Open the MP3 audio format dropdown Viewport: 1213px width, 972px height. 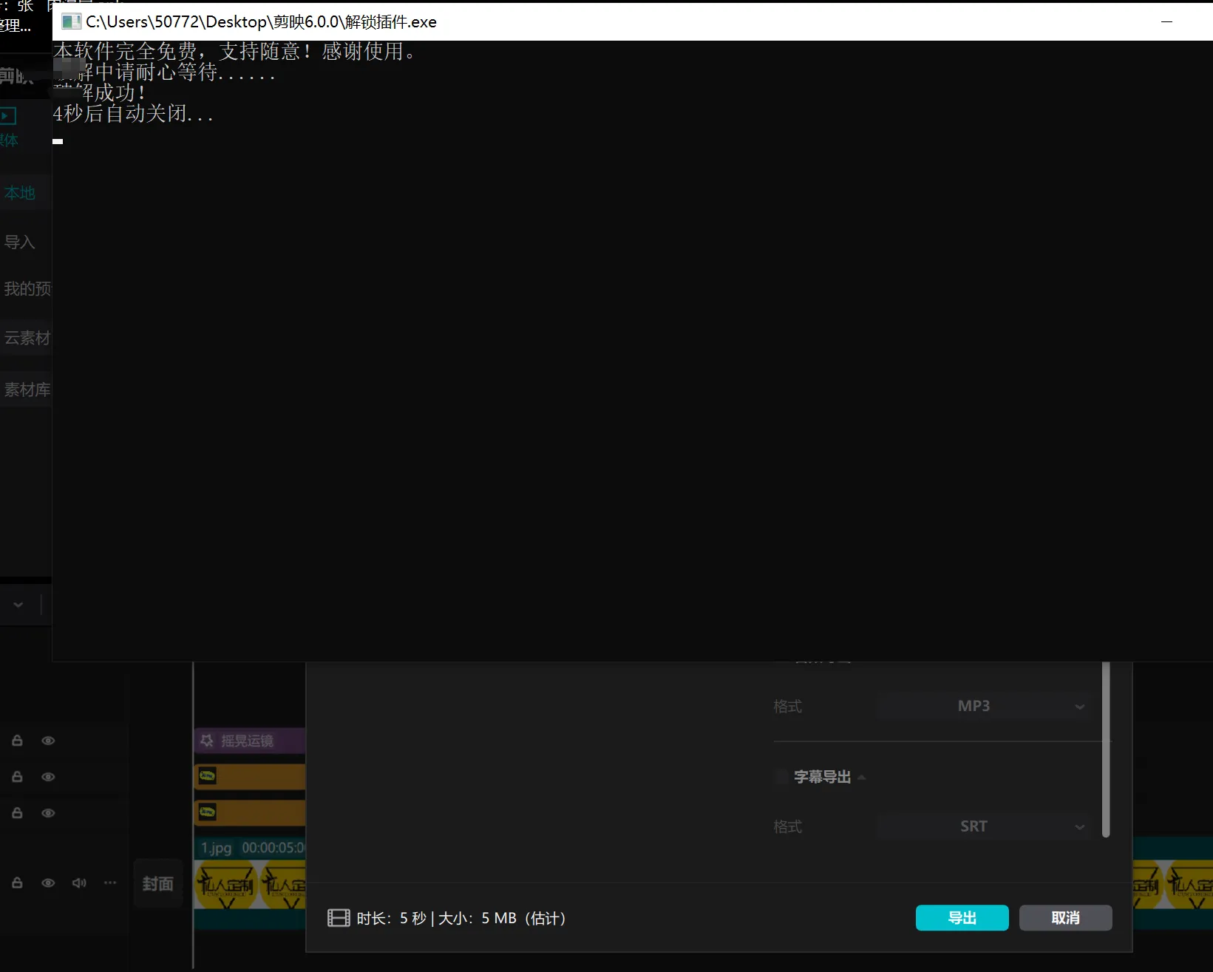983,706
